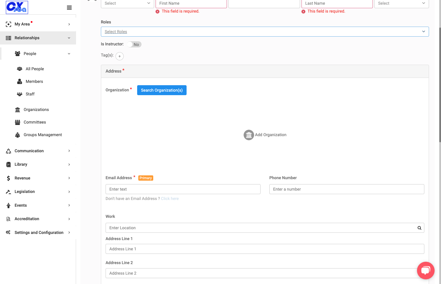Click the CXba logo
Viewport: 441px width, 284px height.
coord(17,7)
